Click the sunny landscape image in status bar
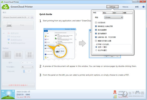147x100 pixels. click(8, 94)
